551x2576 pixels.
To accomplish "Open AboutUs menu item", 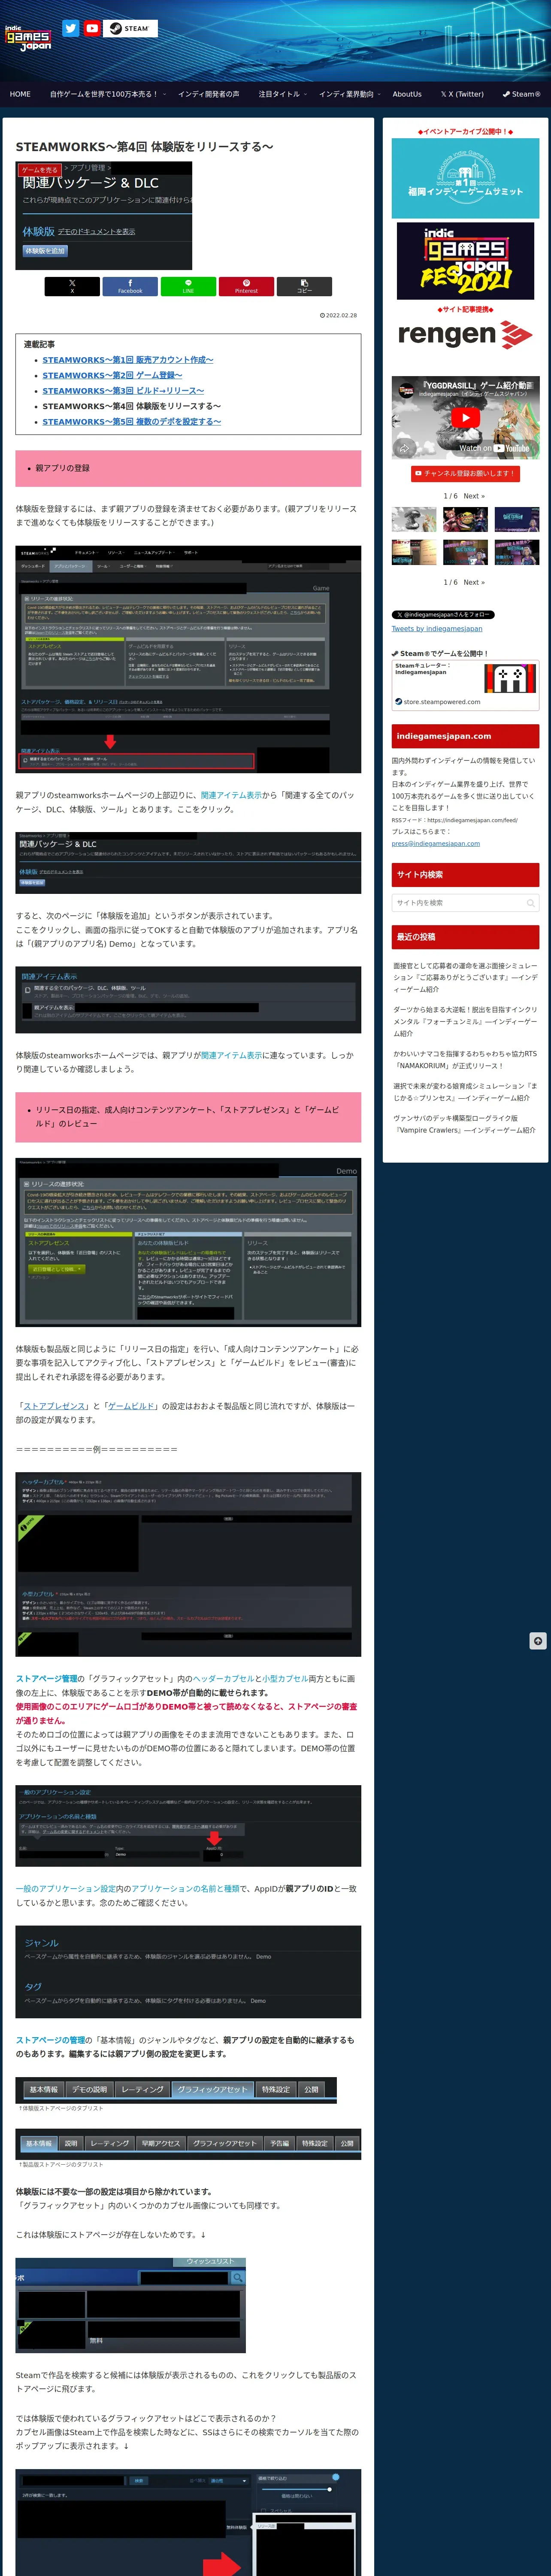I will (407, 94).
